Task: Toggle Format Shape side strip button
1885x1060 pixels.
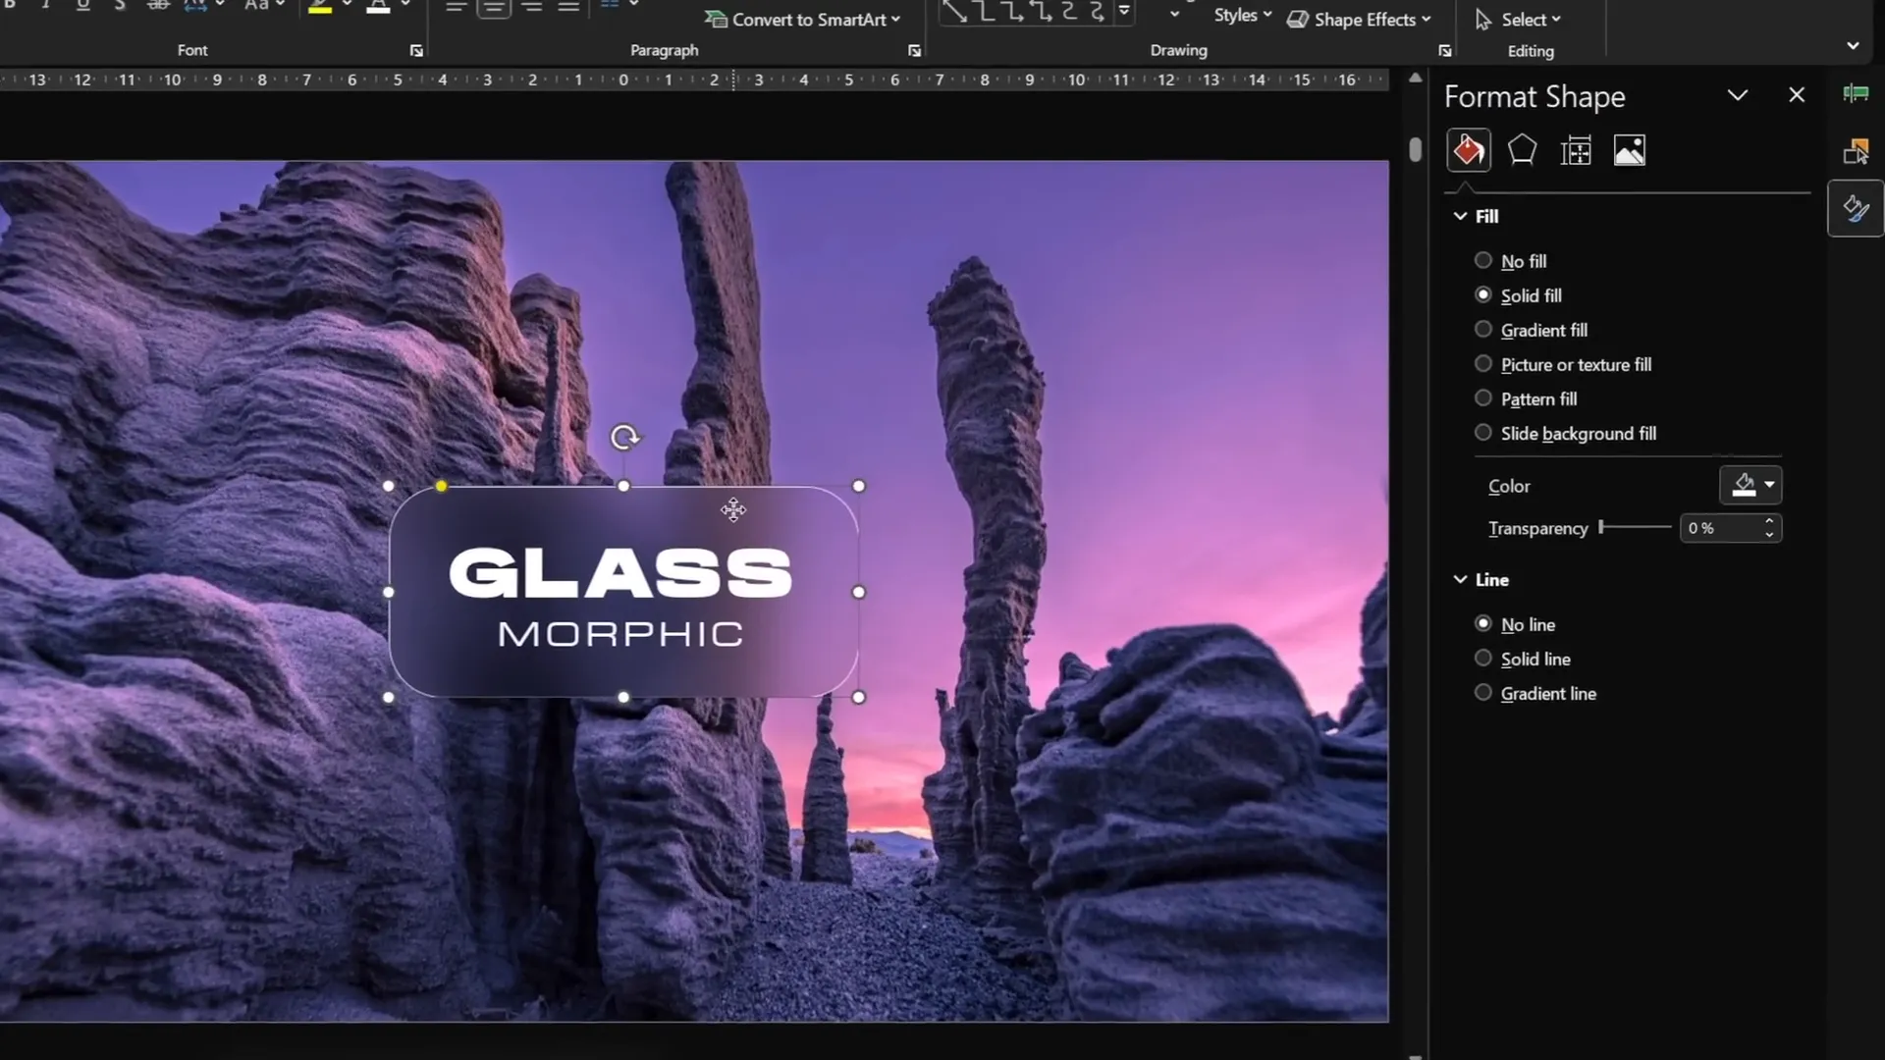Action: pyautogui.click(x=1855, y=208)
